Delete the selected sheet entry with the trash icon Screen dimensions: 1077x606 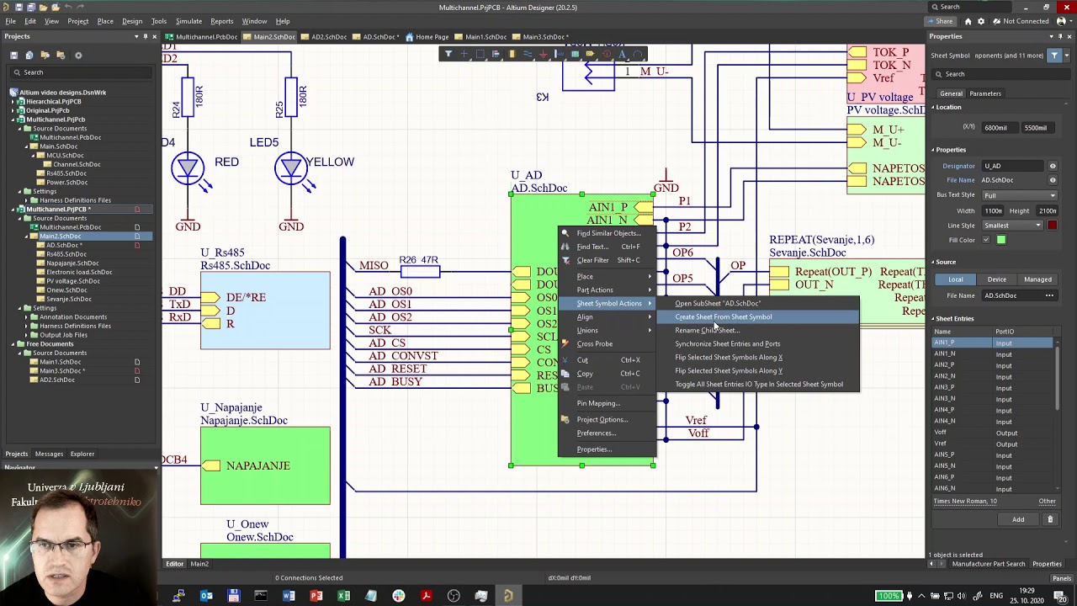1050,519
